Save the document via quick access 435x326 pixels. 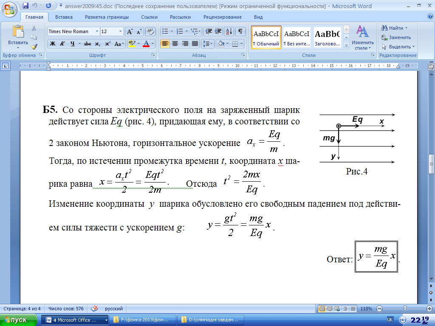point(25,5)
